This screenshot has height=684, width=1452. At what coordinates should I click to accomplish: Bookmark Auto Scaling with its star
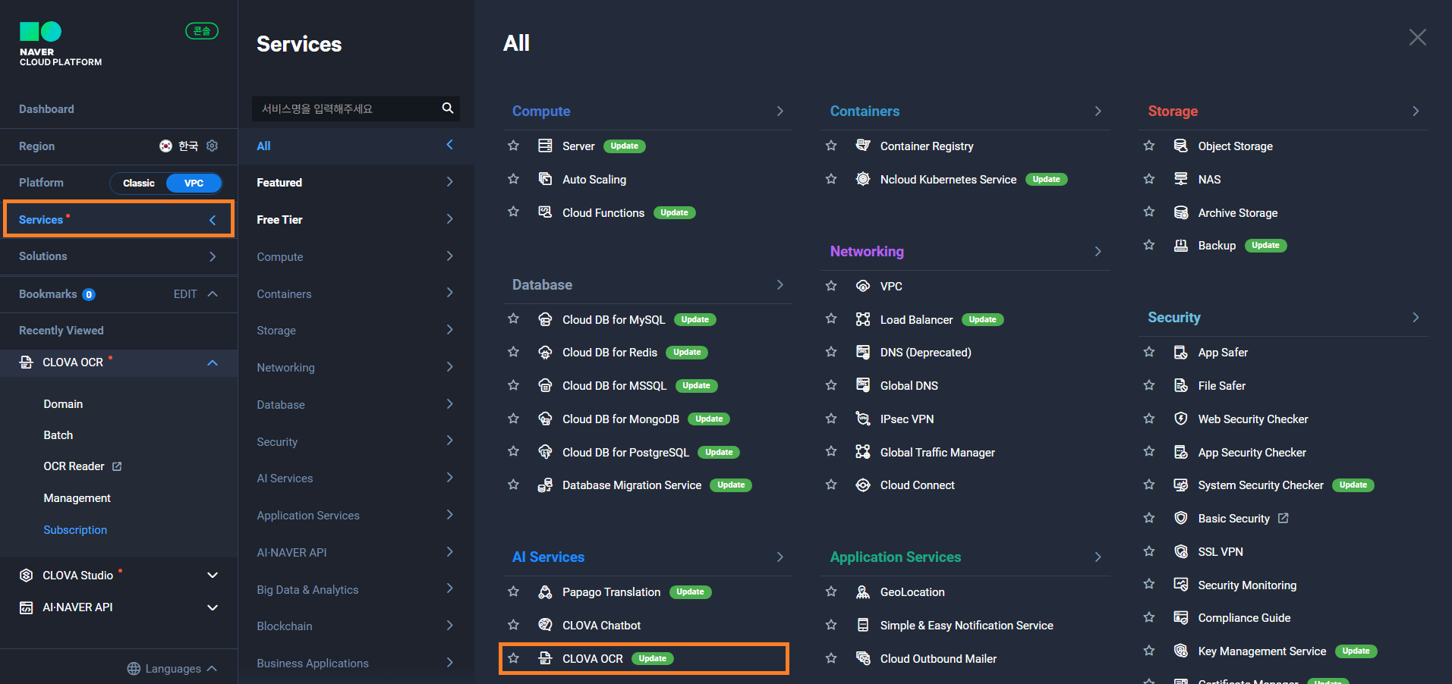tap(513, 179)
